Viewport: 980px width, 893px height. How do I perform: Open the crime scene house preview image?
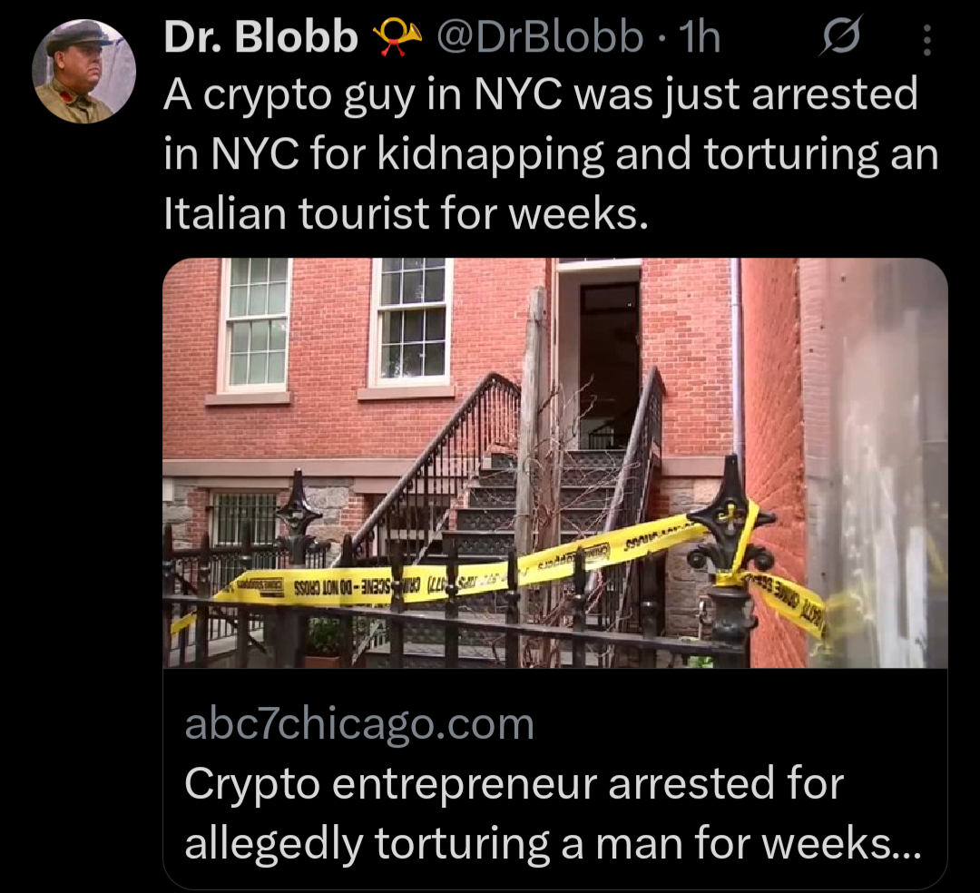pyautogui.click(x=555, y=463)
